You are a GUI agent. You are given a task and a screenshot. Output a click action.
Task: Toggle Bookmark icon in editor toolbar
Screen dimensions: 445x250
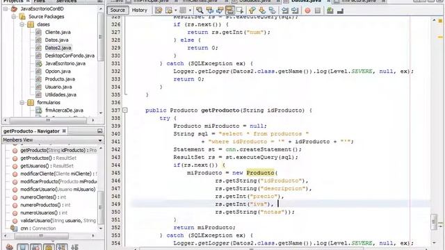(272, 10)
